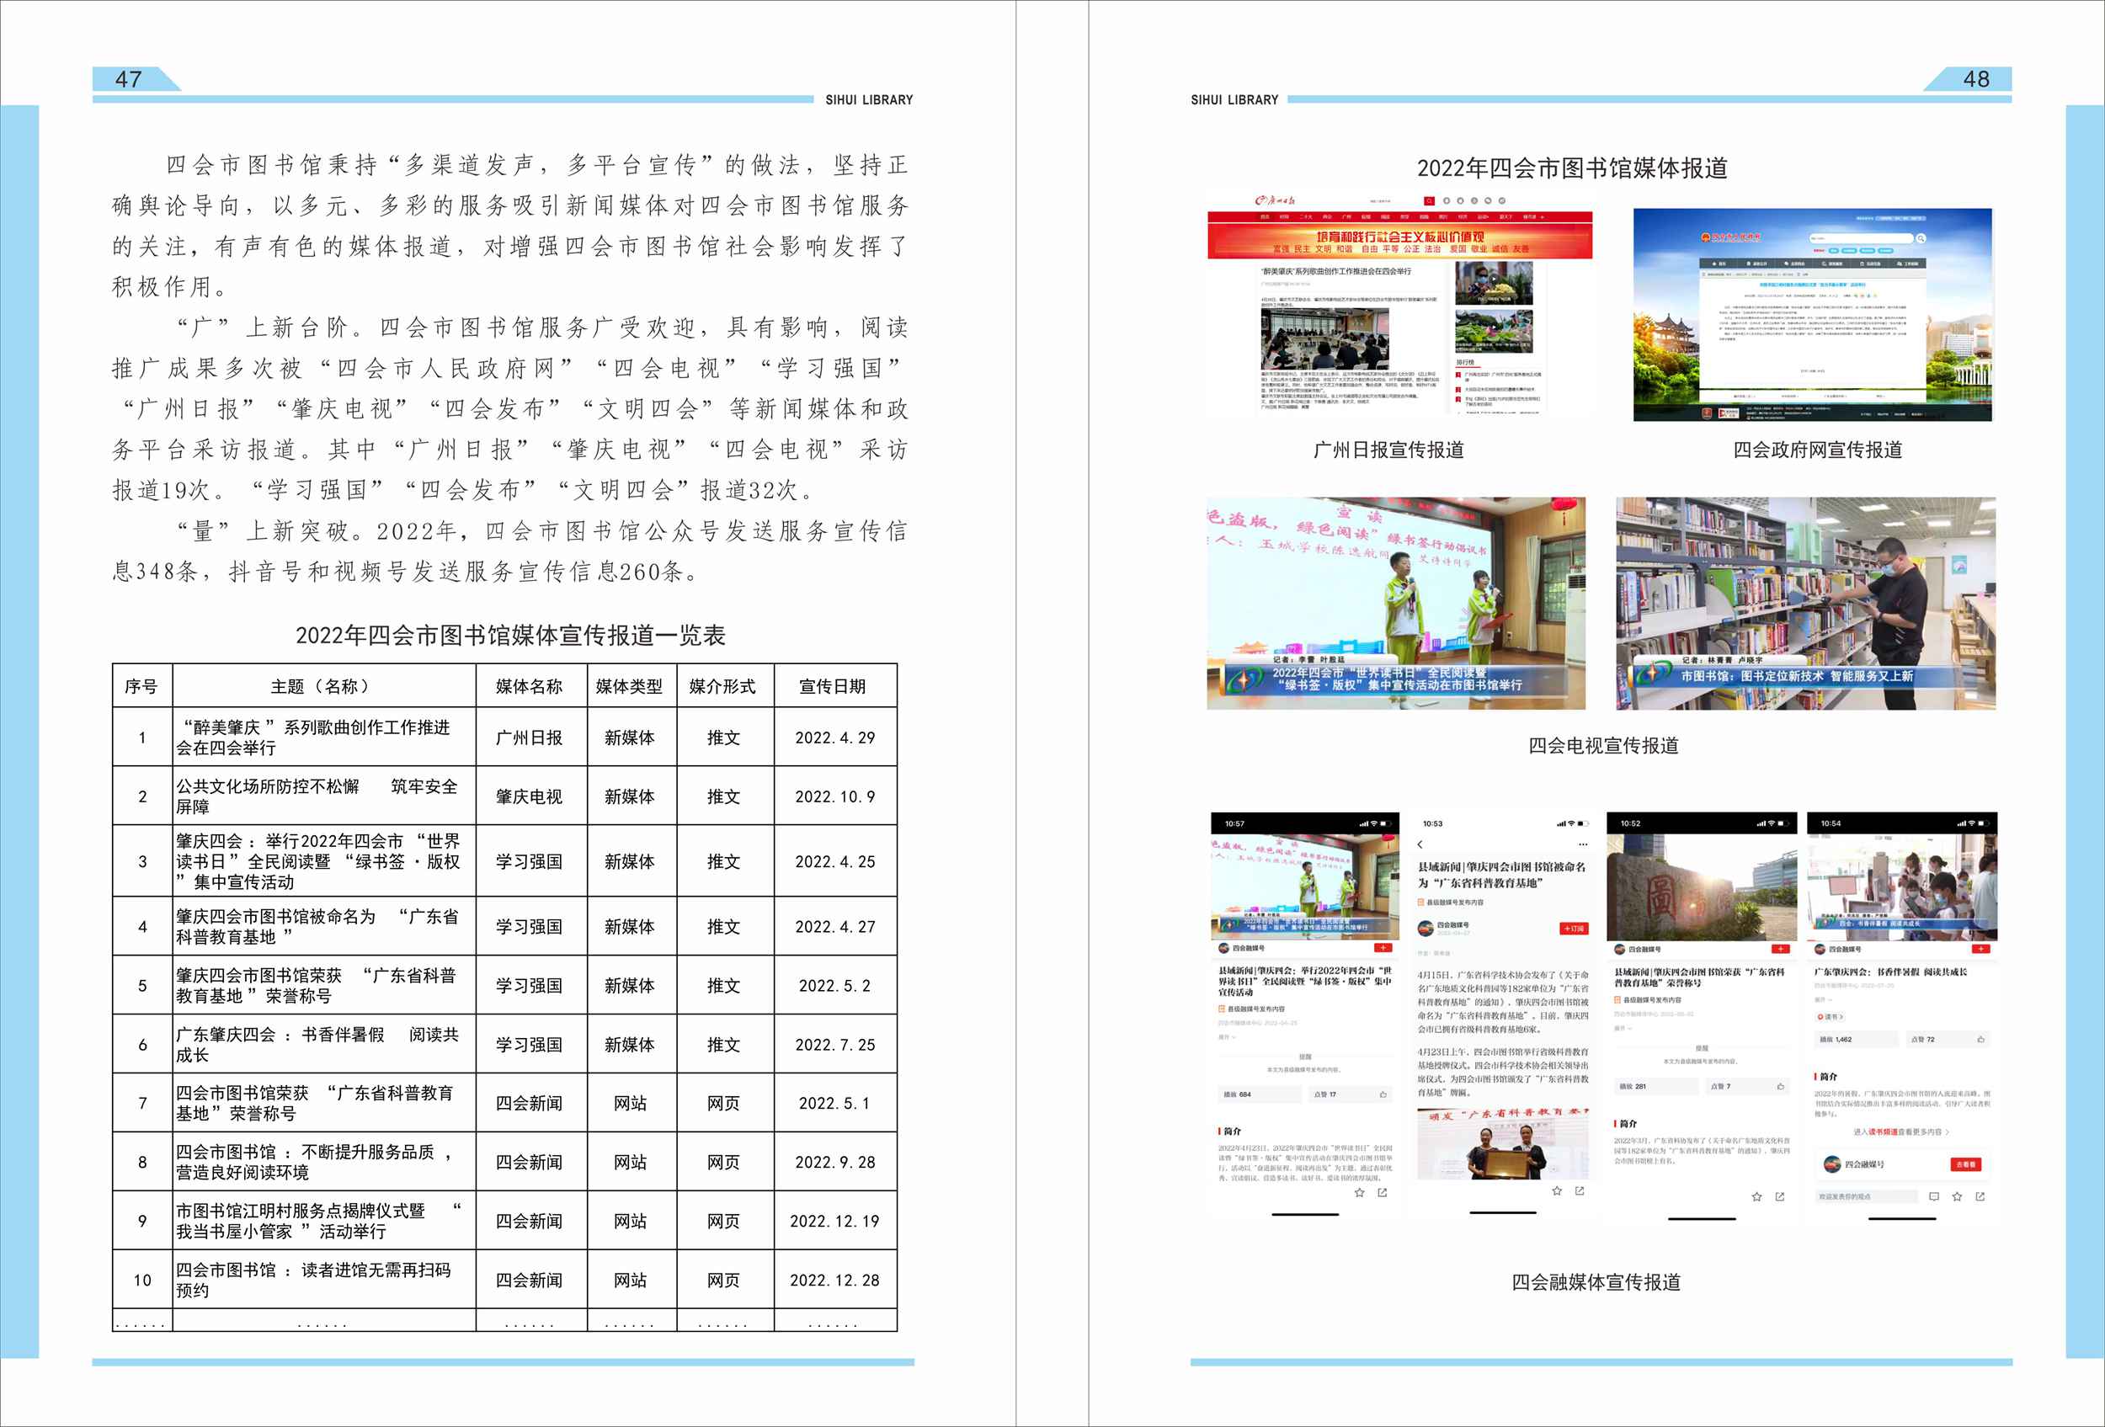Select the date cell 2022.4.29
2105x1427 pixels.
tap(835, 738)
